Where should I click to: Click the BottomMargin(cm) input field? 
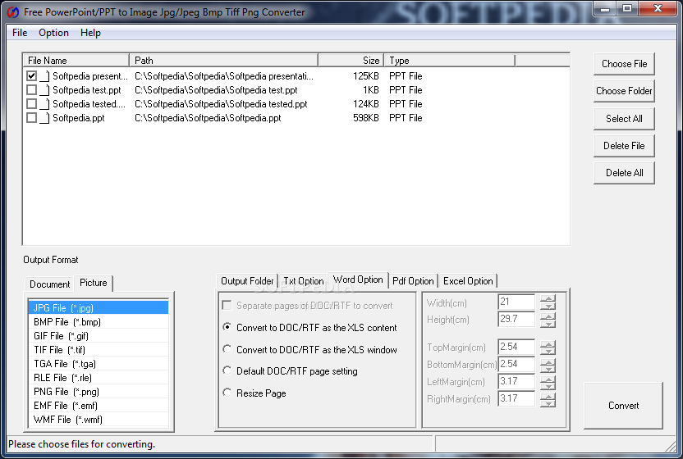click(x=516, y=364)
